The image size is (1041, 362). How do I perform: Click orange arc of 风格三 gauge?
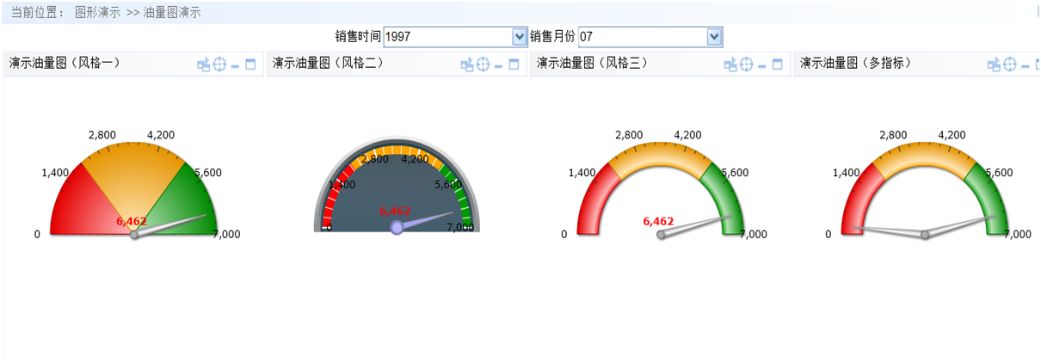click(x=661, y=153)
